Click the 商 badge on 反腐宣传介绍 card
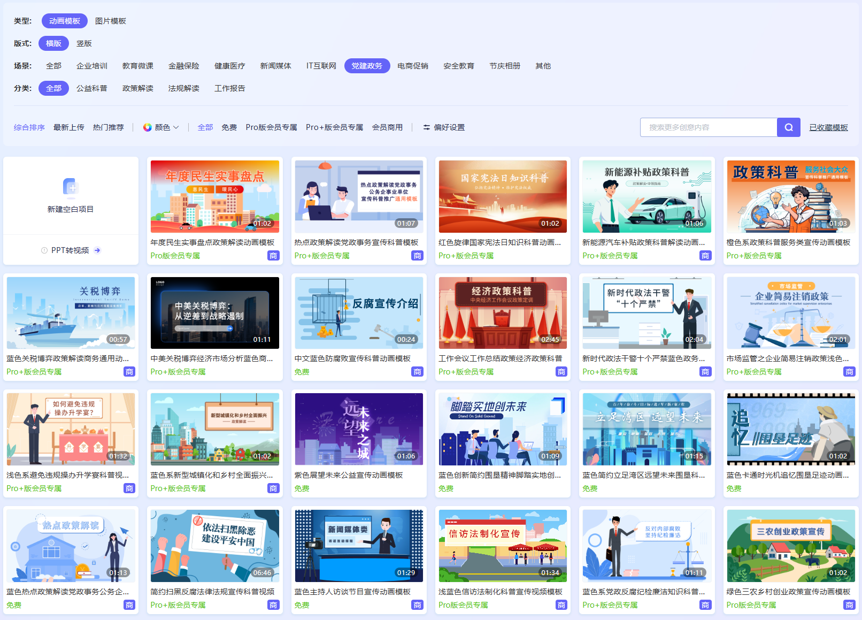 [x=417, y=372]
